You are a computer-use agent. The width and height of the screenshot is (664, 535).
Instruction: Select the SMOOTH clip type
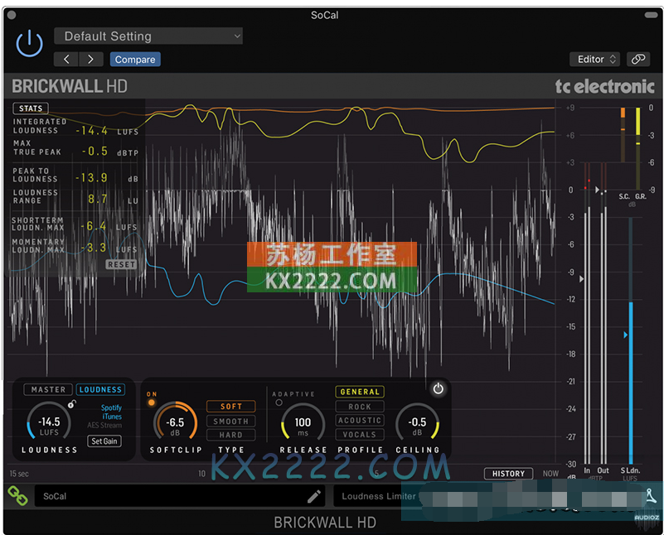coord(230,422)
